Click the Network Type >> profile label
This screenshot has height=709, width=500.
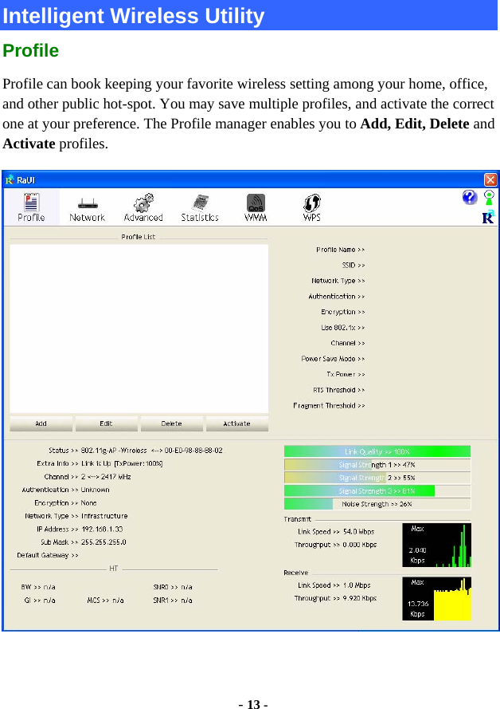pyautogui.click(x=338, y=281)
